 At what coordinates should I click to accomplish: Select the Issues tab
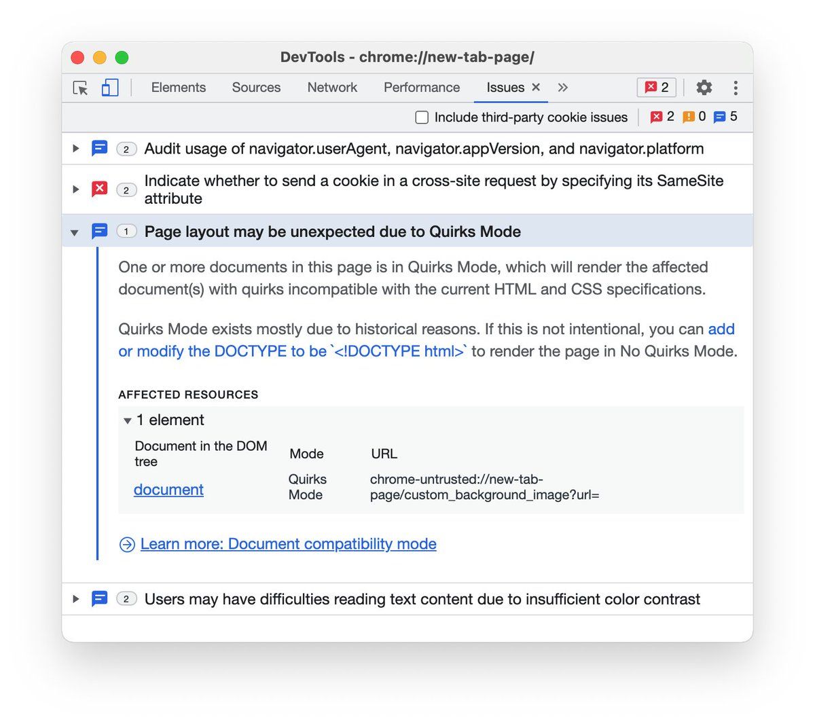[x=505, y=88]
